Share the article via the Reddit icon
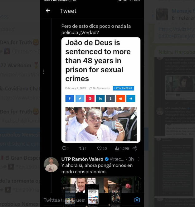This screenshot has width=195, height=207. [120, 98]
